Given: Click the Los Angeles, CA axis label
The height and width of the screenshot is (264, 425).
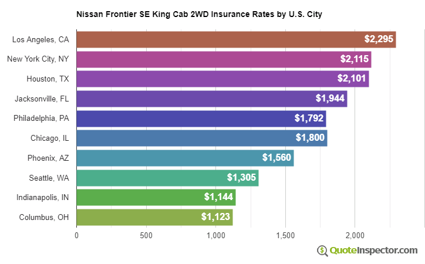Looking at the screenshot, I should (x=41, y=39).
